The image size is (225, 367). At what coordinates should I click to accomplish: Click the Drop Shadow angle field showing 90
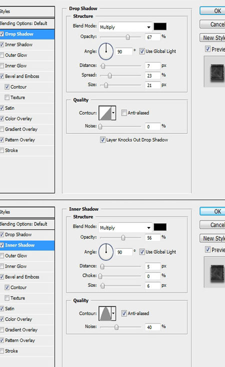[x=123, y=51]
